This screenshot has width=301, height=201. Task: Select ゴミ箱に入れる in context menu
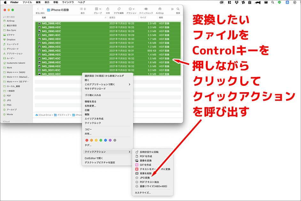(x=93, y=95)
